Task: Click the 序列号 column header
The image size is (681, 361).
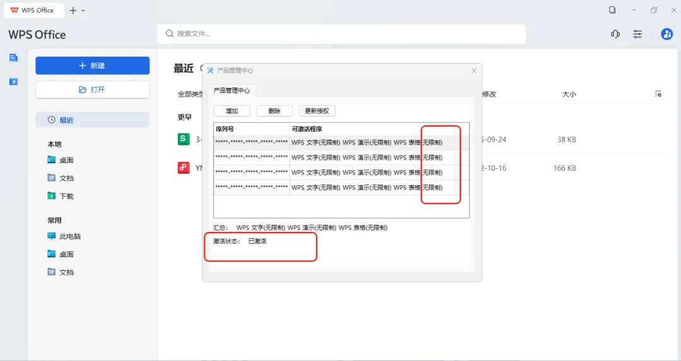Action: [x=252, y=129]
